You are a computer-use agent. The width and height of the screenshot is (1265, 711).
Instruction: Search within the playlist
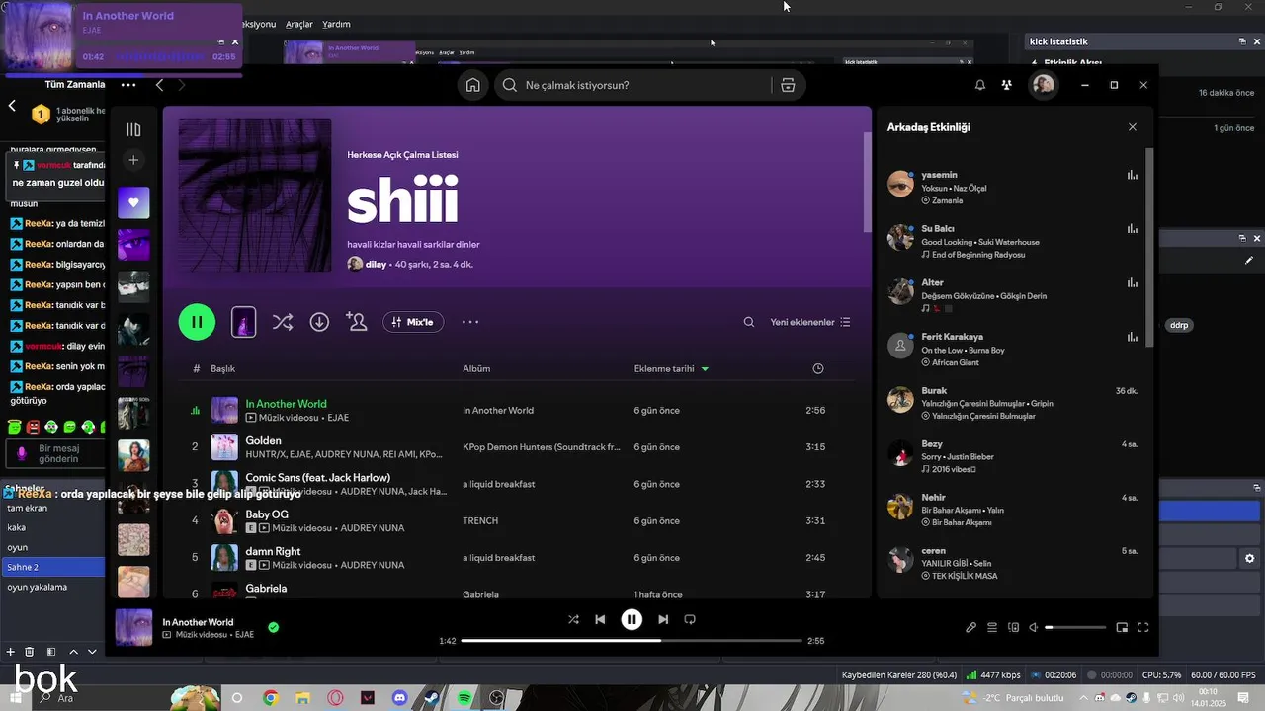(x=749, y=322)
